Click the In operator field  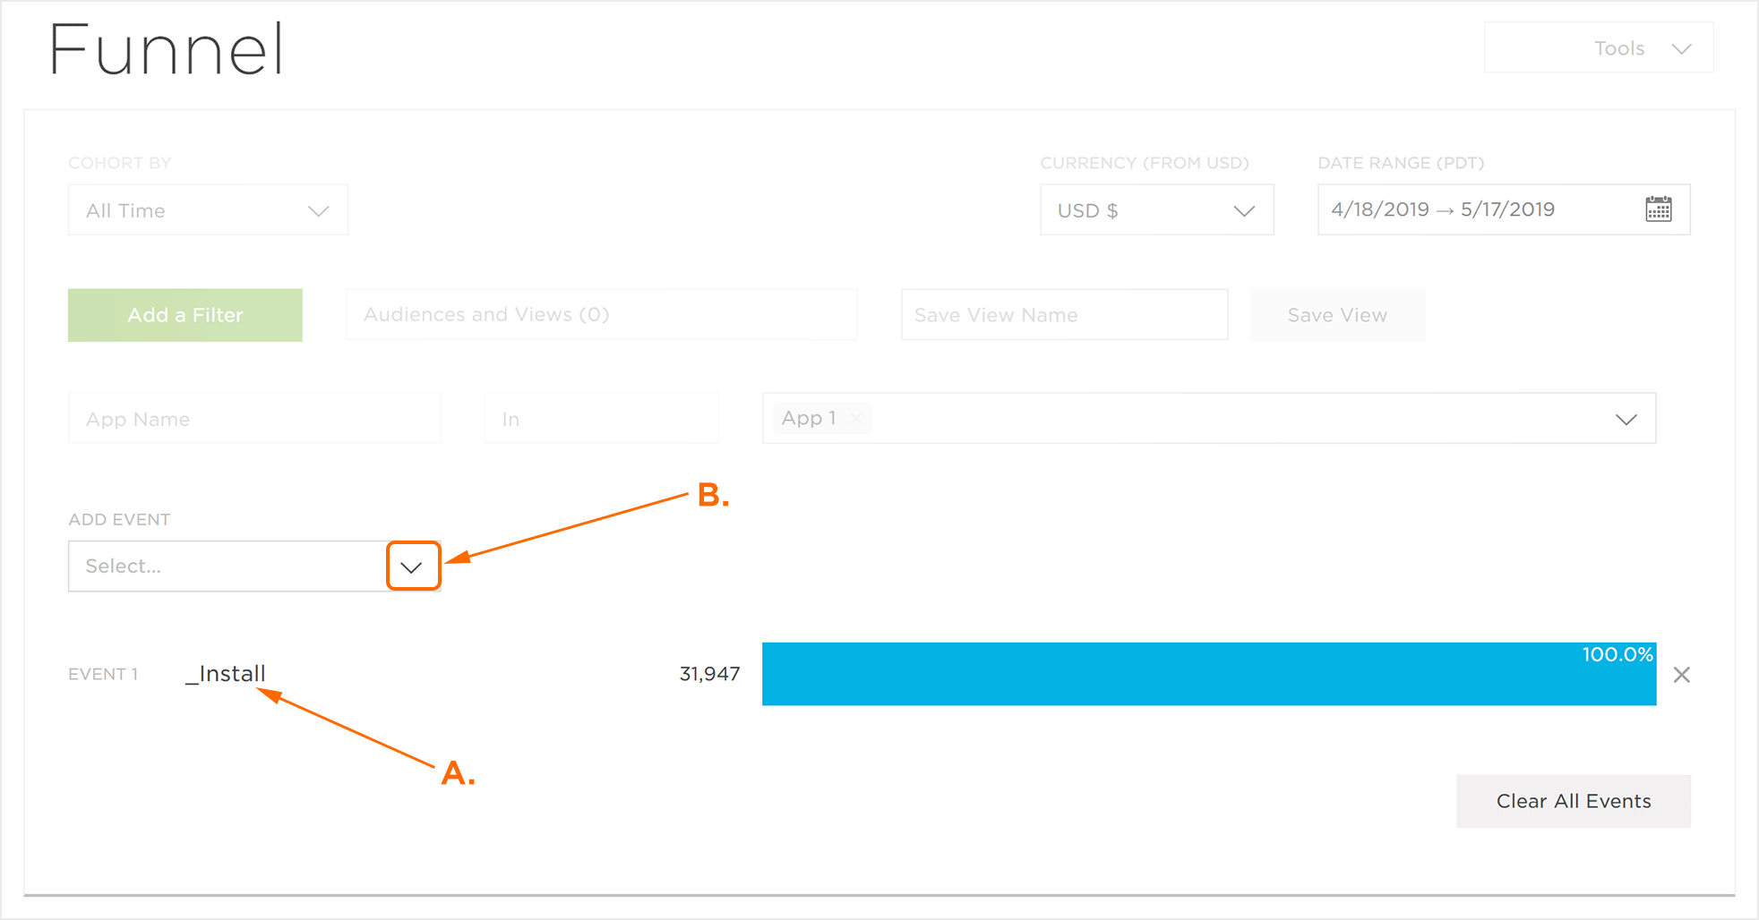click(601, 419)
